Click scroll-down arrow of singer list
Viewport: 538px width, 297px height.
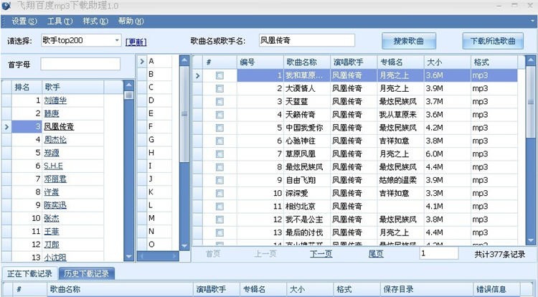pyautogui.click(x=128, y=257)
